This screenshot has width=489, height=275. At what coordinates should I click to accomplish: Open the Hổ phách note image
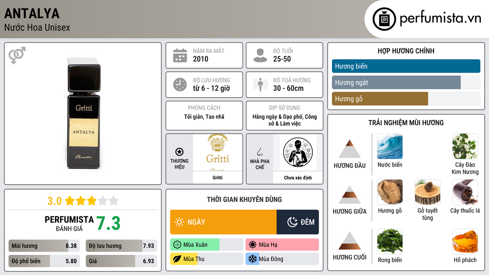pyautogui.click(x=465, y=242)
